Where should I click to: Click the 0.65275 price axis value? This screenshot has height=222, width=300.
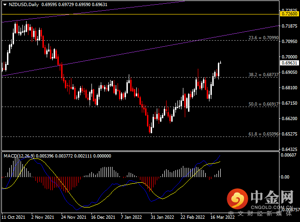click(x=289, y=134)
